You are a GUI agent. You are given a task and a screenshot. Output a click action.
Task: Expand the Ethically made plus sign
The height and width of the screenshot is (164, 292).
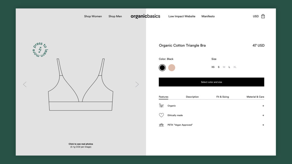click(263, 116)
